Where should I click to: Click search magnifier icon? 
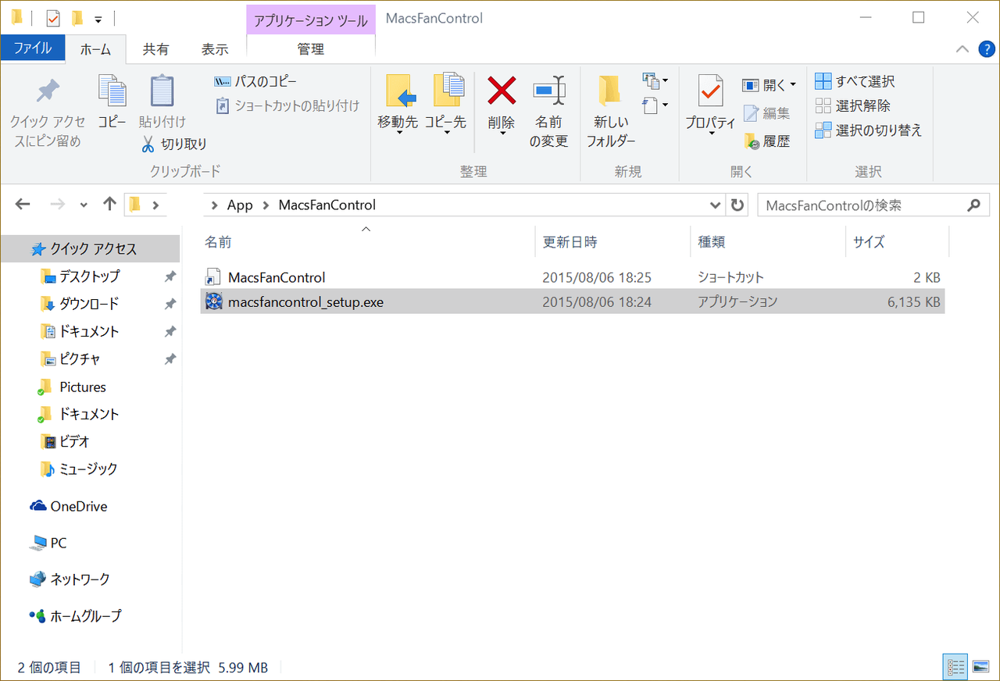coord(973,205)
